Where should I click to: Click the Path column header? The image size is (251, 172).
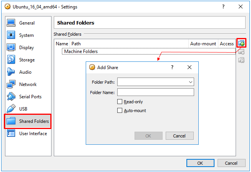point(129,44)
